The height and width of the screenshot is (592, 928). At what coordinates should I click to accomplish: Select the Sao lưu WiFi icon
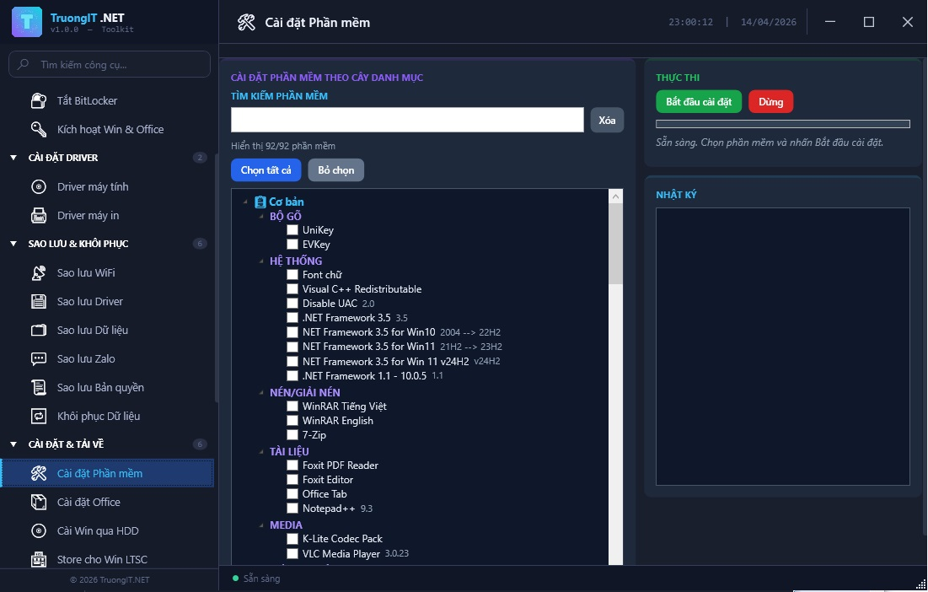[x=39, y=273]
